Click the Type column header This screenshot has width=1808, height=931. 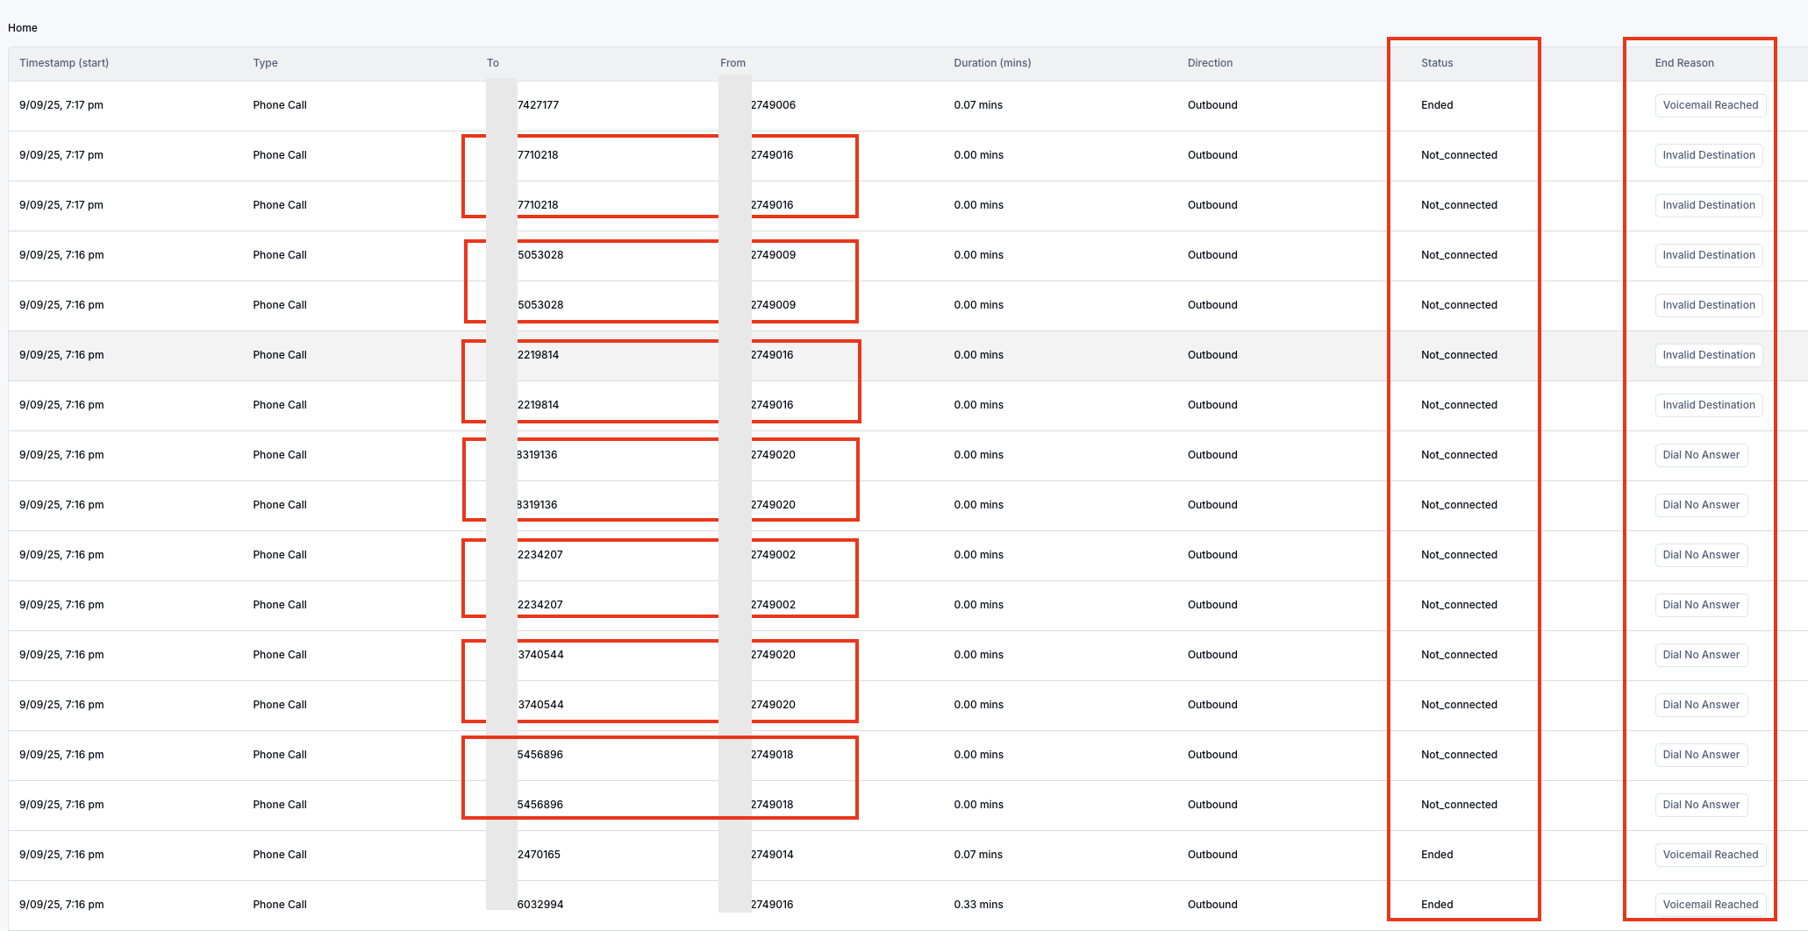[265, 63]
